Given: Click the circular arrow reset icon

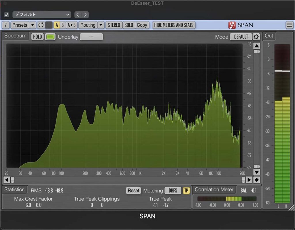Looking at the screenshot, I should [x=41, y=25].
